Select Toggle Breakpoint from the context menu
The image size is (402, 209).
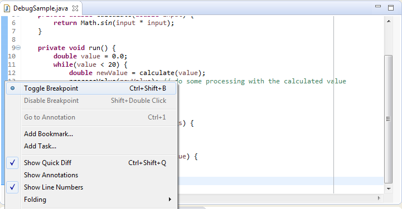point(91,88)
